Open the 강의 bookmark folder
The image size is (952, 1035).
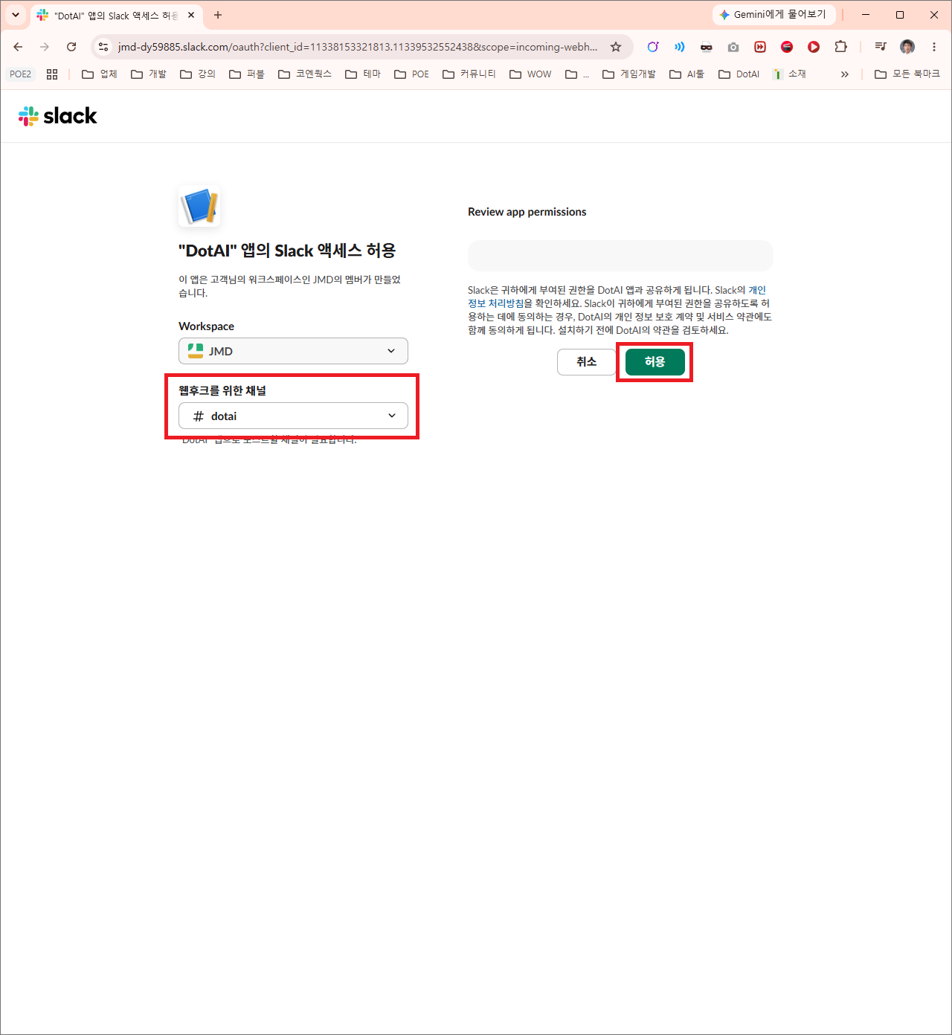tap(198, 74)
